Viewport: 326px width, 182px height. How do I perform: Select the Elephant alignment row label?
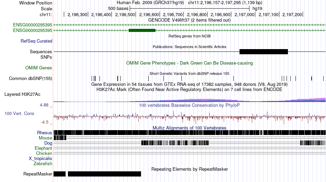click(43, 148)
